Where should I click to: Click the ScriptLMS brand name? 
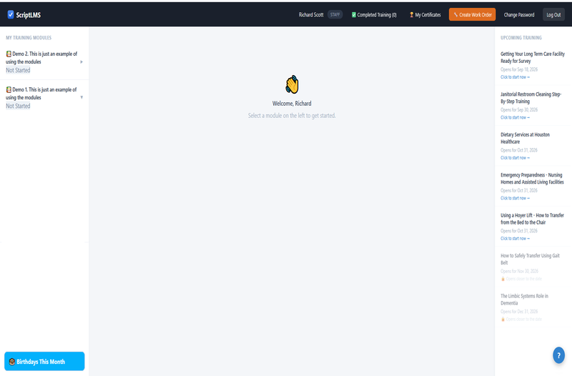click(28, 15)
